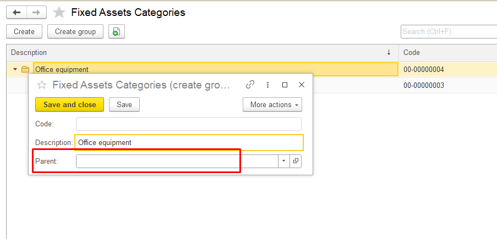Collapse the Office equipment group
The width and height of the screenshot is (497, 239).
[15, 69]
